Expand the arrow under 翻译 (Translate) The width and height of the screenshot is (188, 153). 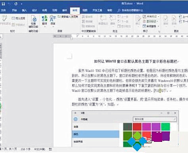(45, 27)
